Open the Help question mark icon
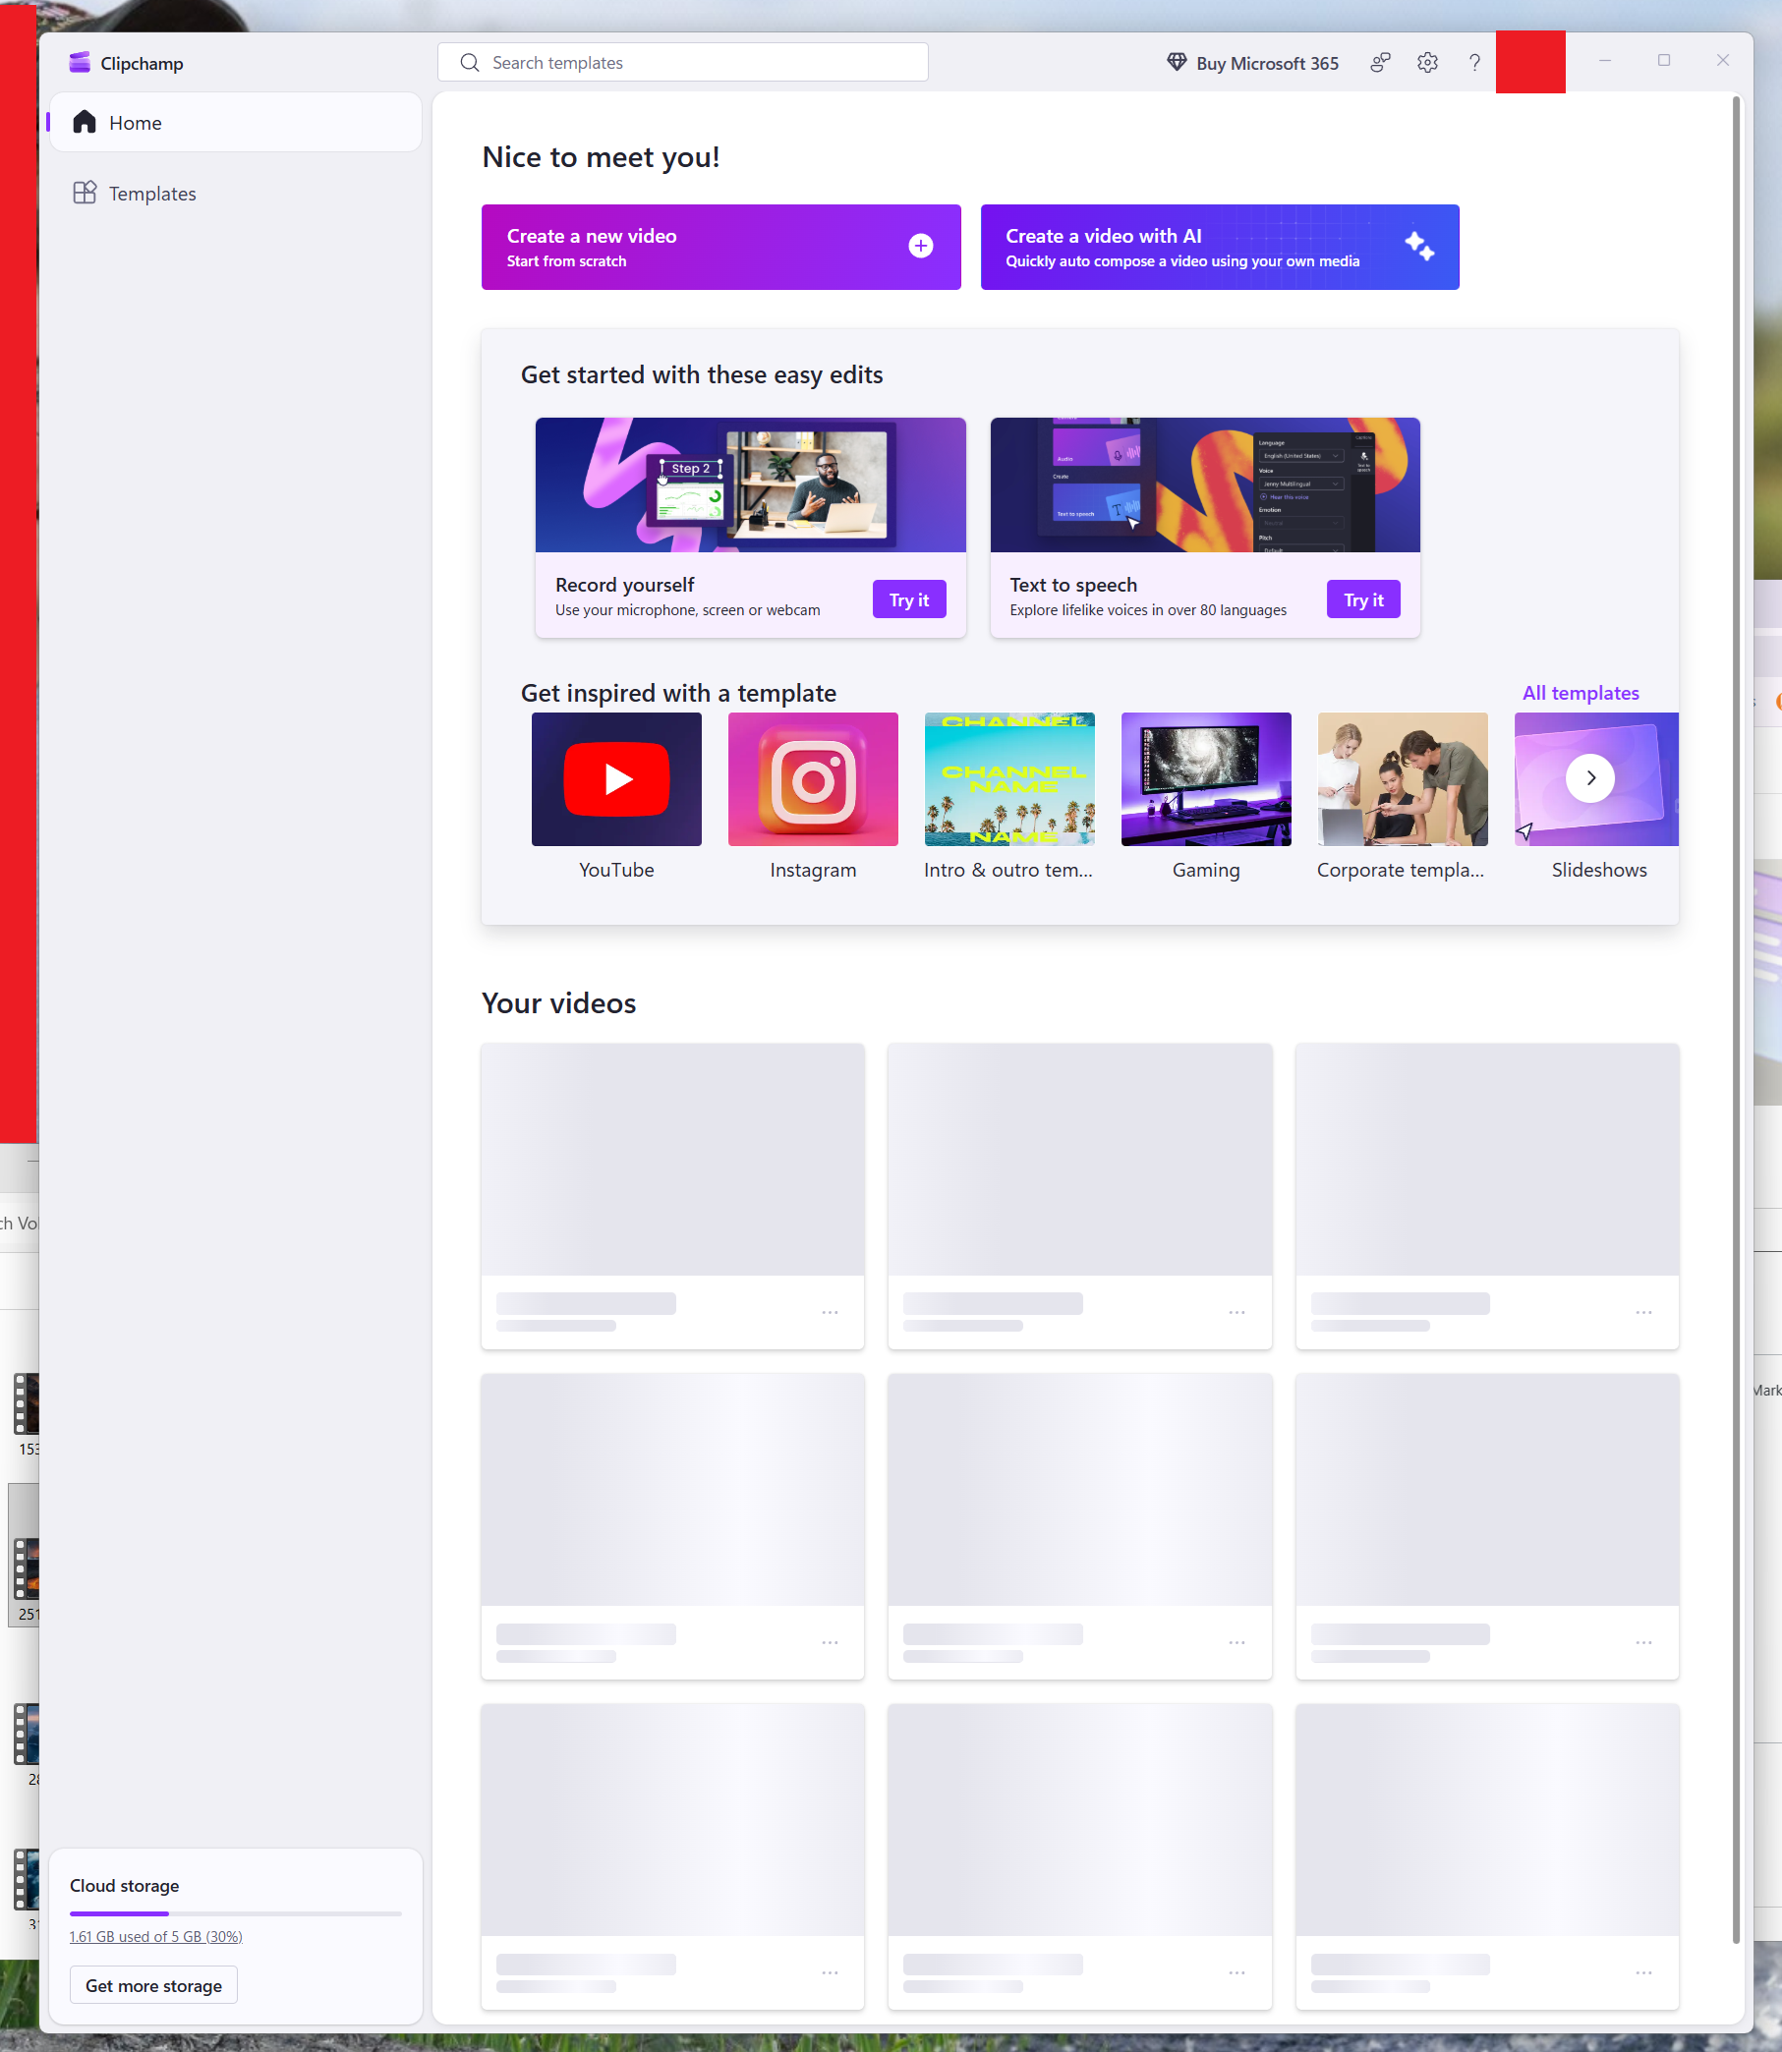 click(x=1474, y=63)
